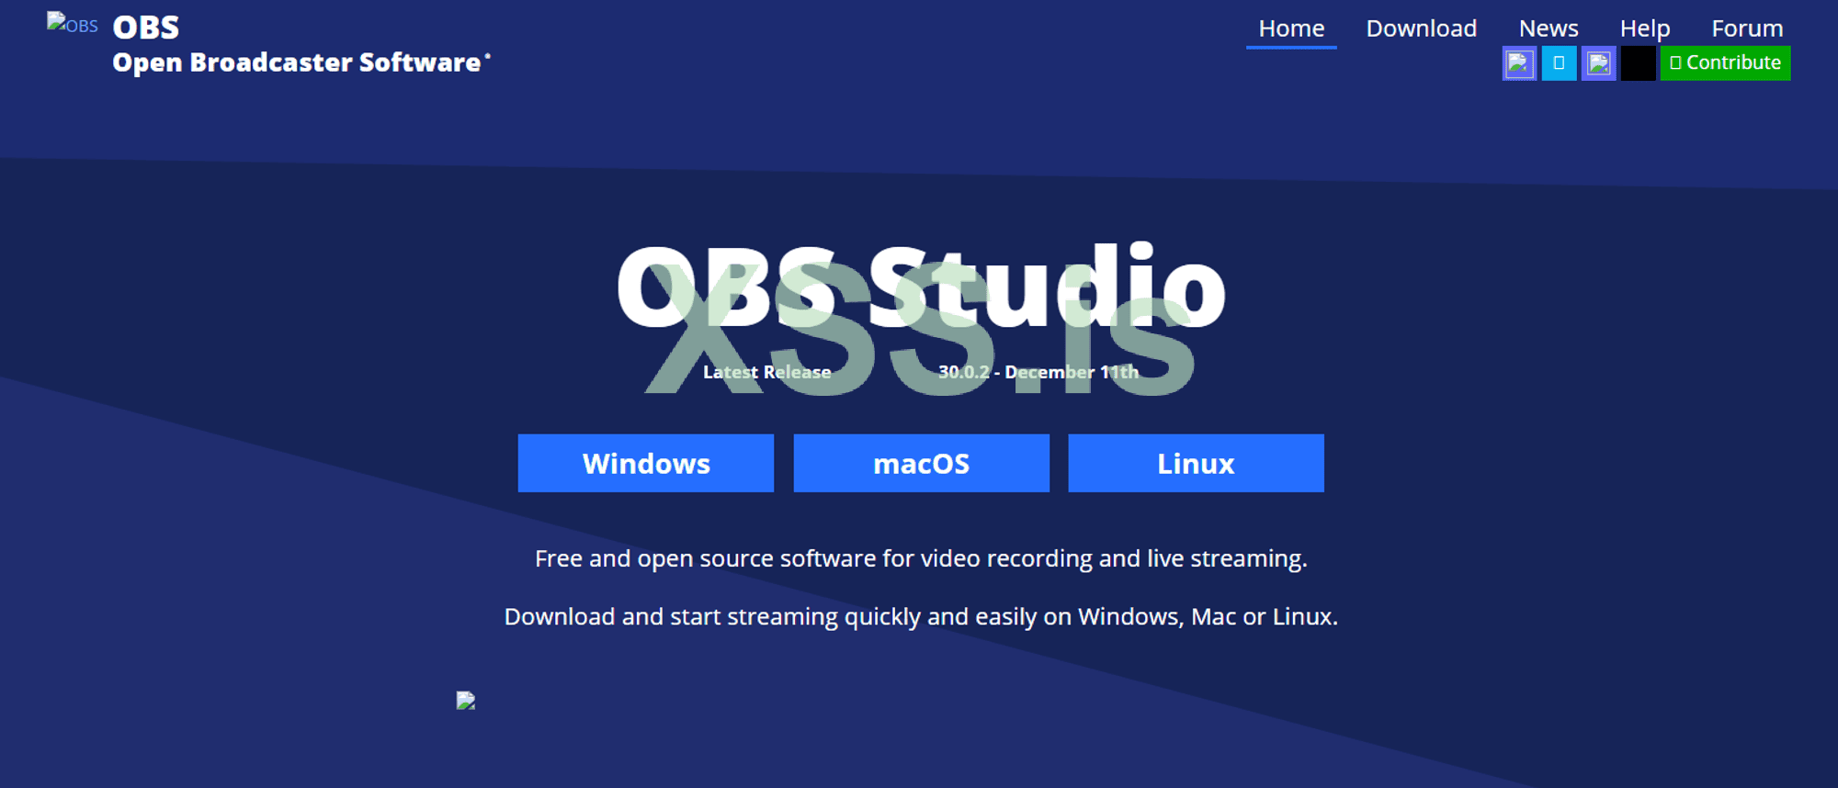Click the "Free and open source software" sentence

point(921,558)
